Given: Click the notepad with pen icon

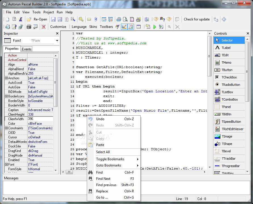Looking at the screenshot, I should click(14, 27).
